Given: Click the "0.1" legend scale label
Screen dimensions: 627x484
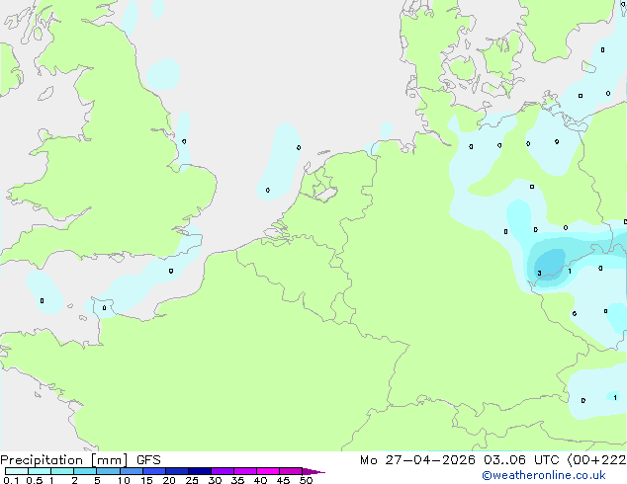Looking at the screenshot, I should (x=11, y=480).
